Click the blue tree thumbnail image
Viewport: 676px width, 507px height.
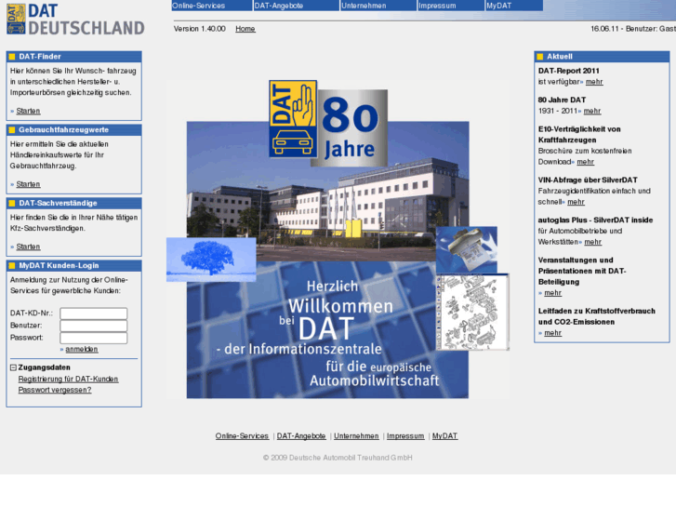(211, 260)
